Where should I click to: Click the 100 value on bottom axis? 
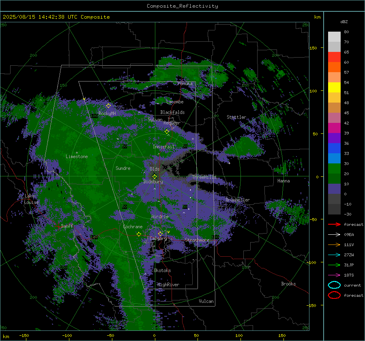coord(239,335)
